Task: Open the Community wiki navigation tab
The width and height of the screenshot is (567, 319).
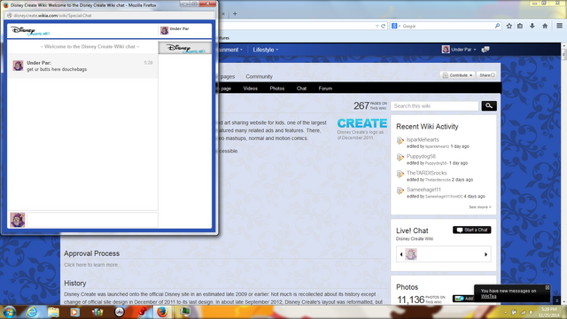Action: pyautogui.click(x=259, y=77)
